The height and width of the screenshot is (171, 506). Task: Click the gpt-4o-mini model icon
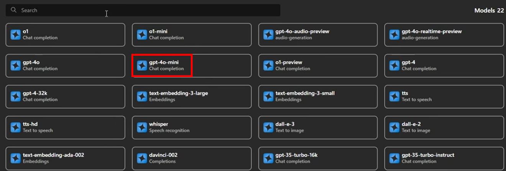coord(142,66)
